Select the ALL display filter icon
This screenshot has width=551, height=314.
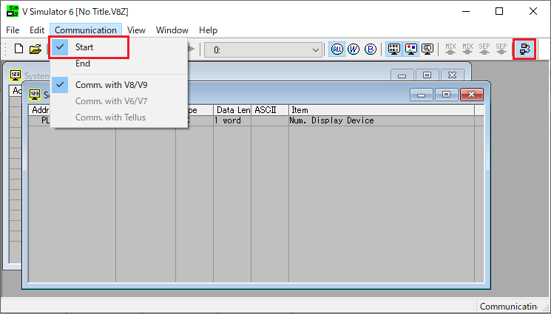pyautogui.click(x=337, y=50)
